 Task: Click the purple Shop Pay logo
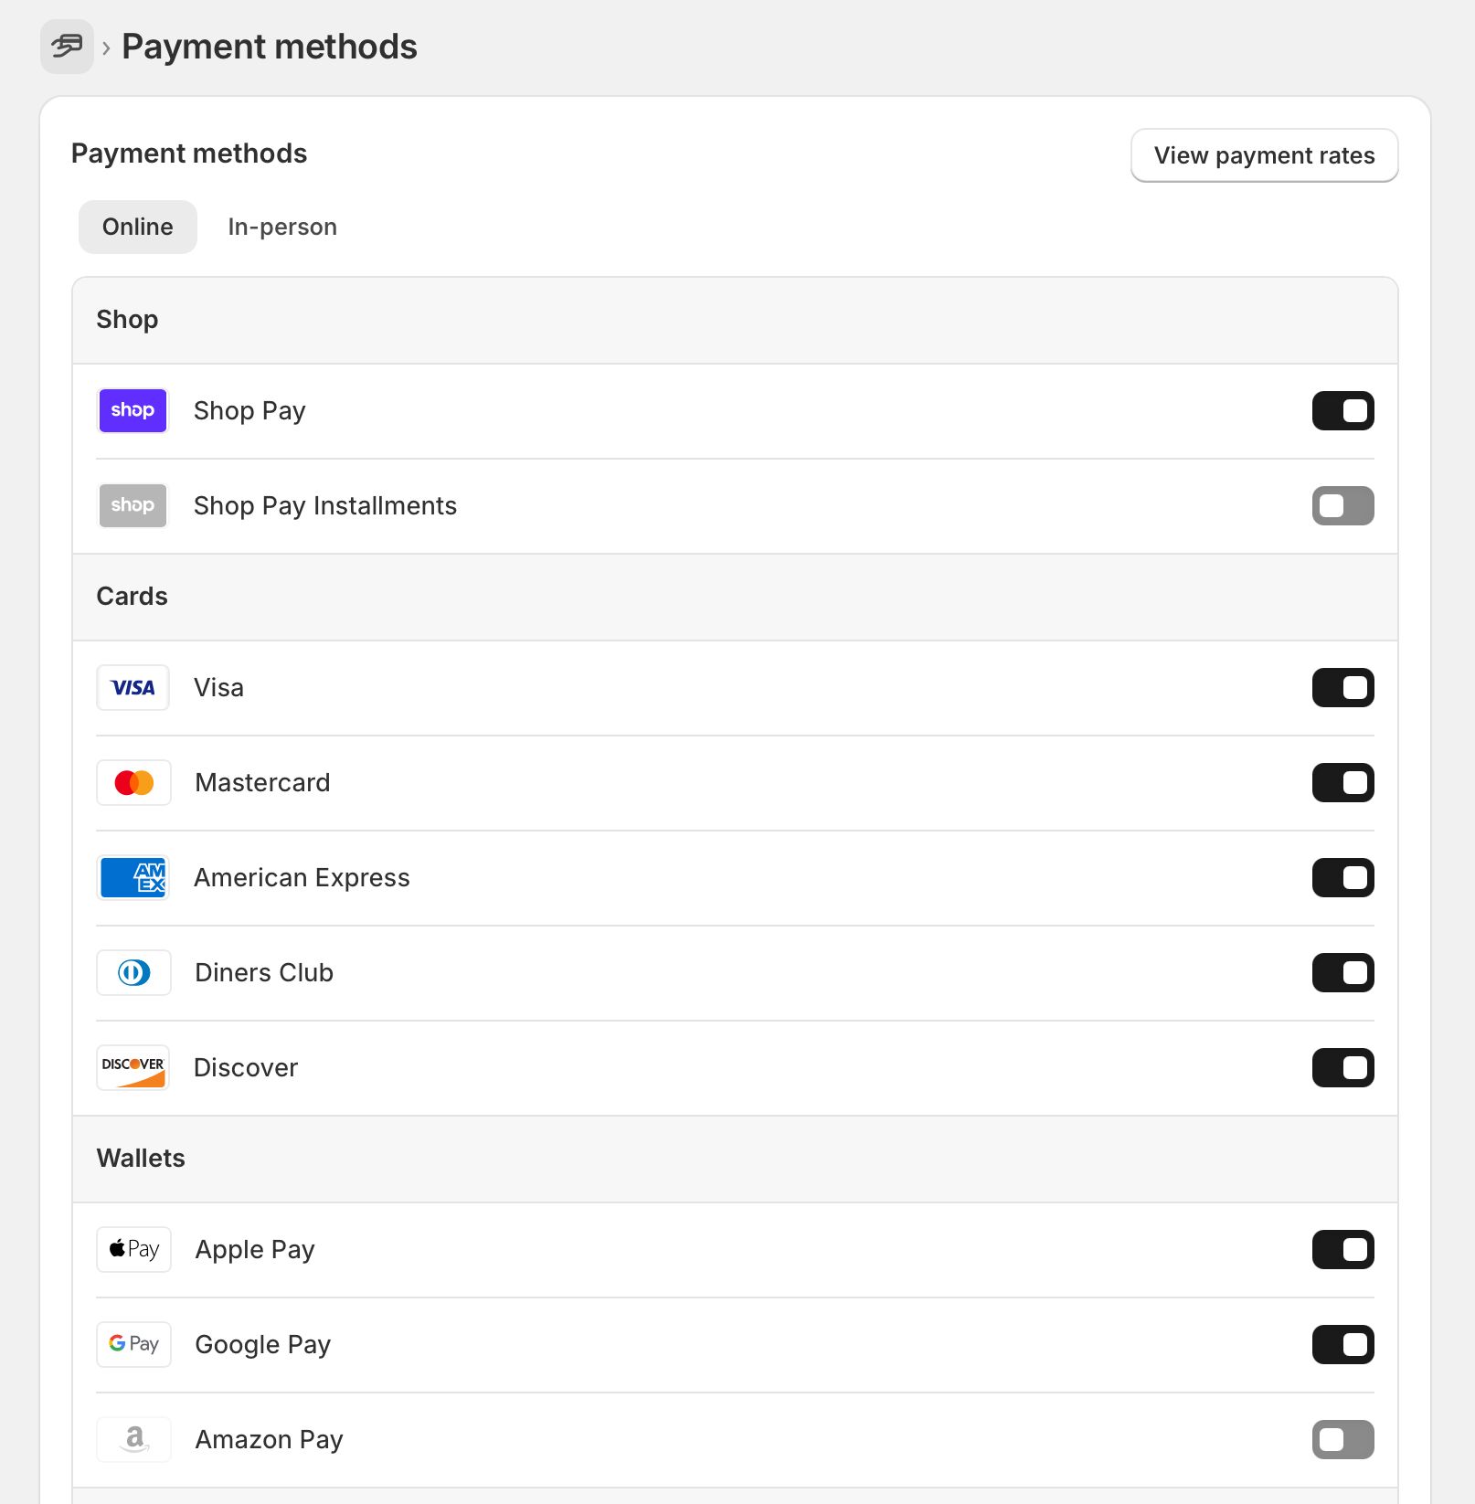click(133, 410)
